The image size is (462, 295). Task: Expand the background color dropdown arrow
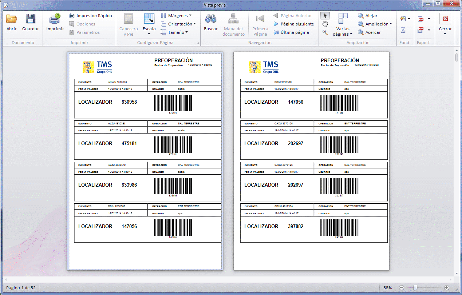tap(409, 19)
